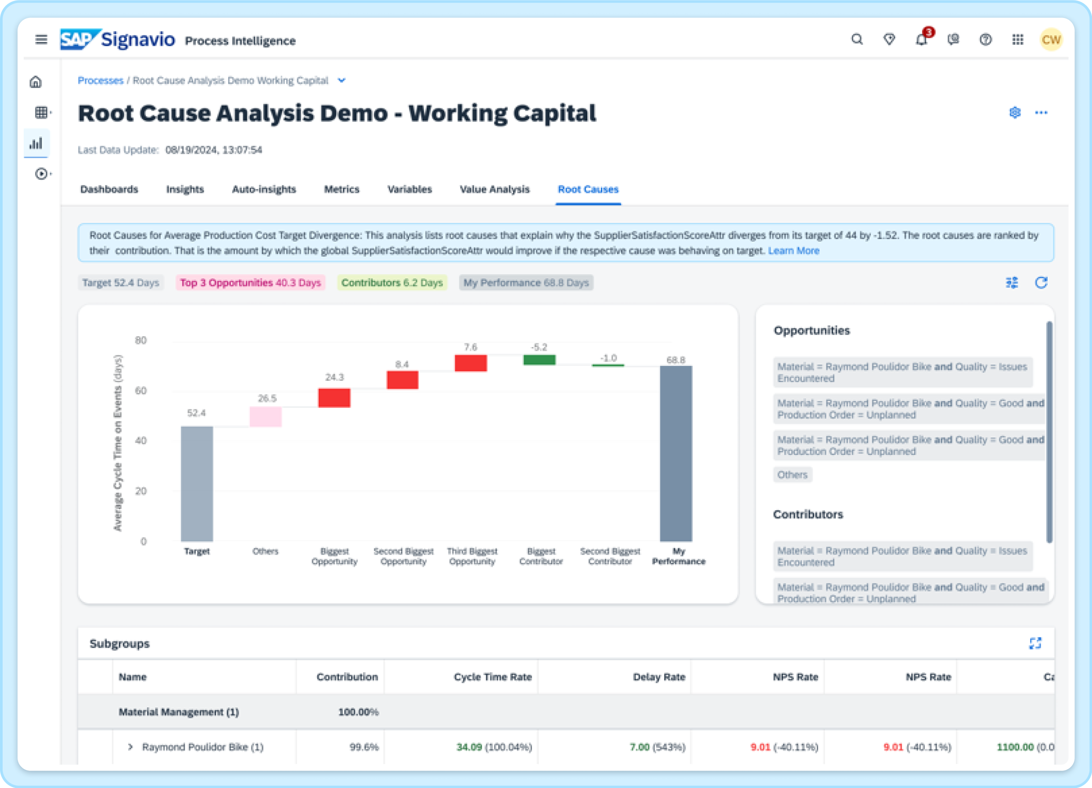The height and width of the screenshot is (788, 1092).
Task: Click the red Biggest Opportunity bar
Action: (x=334, y=398)
